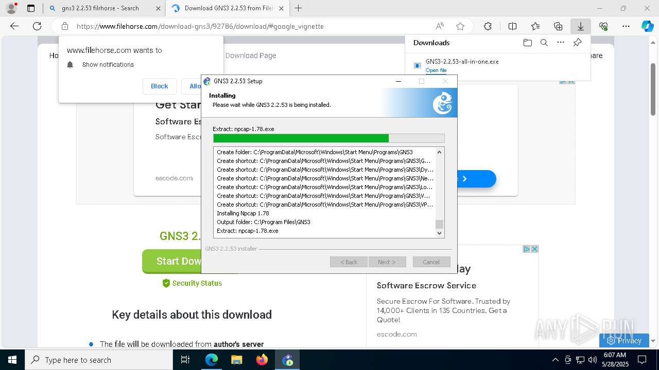This screenshot has height=370, width=659.
Task: Open the notification center icon
Action: [x=642, y=360]
